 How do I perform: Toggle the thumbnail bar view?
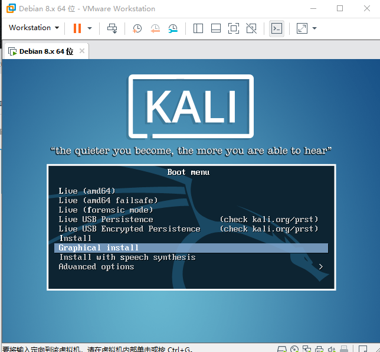point(216,28)
